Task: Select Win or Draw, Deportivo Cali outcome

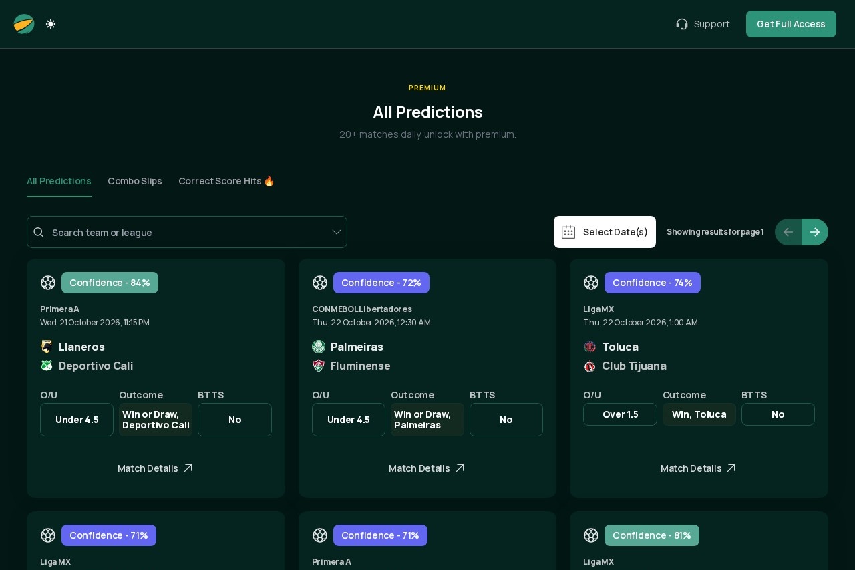Action: 156,420
